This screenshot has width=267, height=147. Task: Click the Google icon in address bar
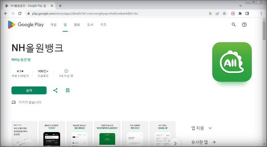210,13
